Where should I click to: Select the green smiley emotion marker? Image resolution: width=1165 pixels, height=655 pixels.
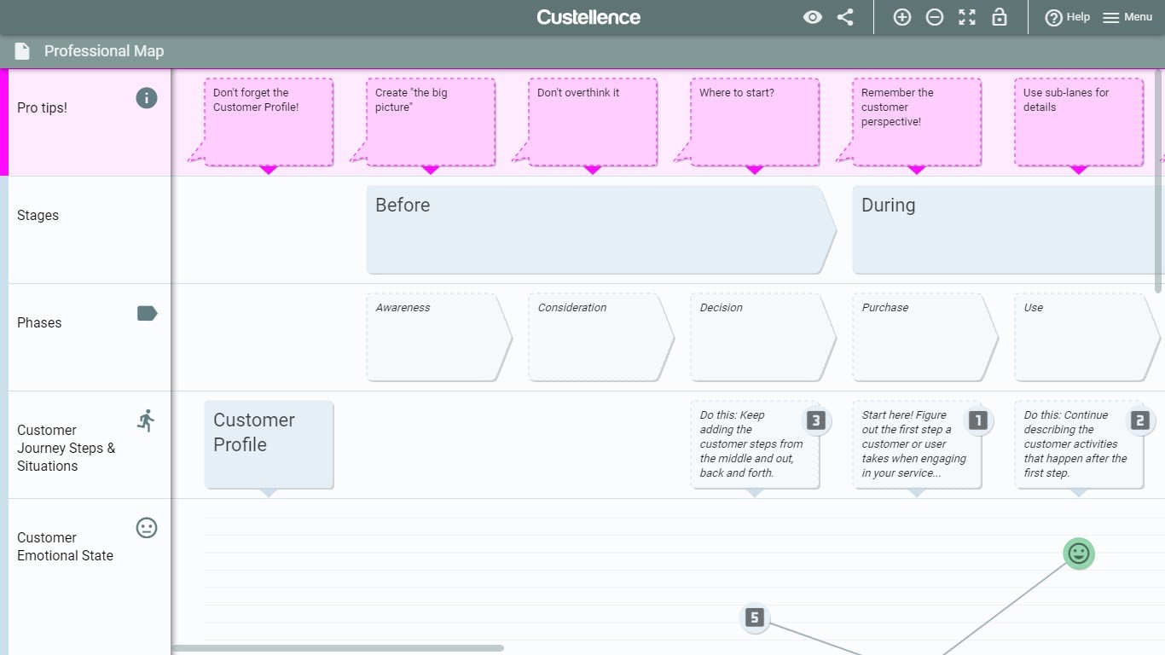click(1079, 554)
